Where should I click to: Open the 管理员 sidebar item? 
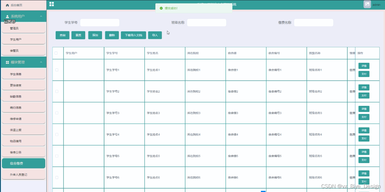(x=23, y=28)
